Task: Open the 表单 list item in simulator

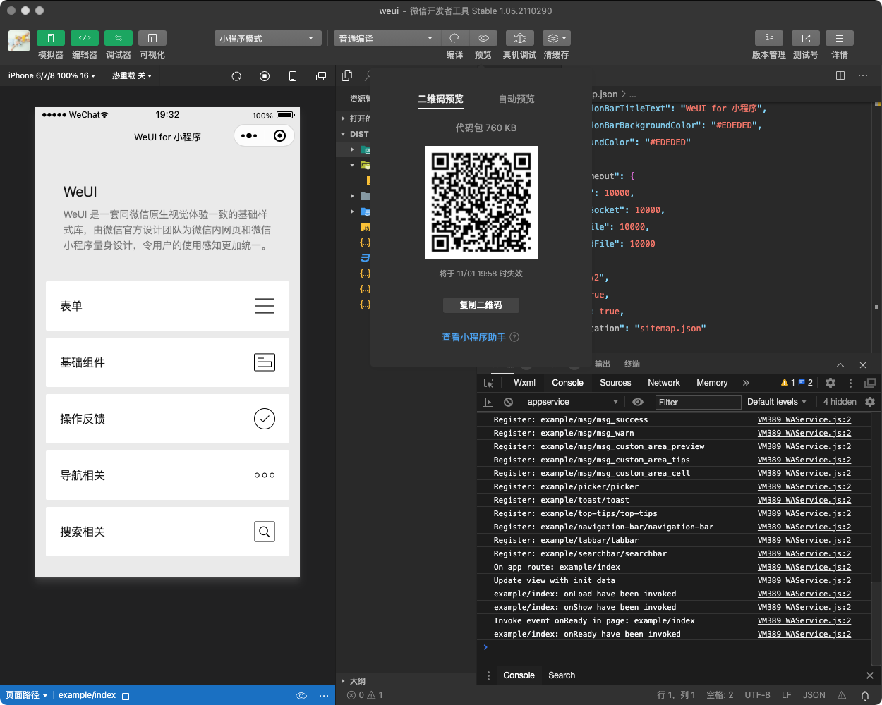Action: coord(167,306)
